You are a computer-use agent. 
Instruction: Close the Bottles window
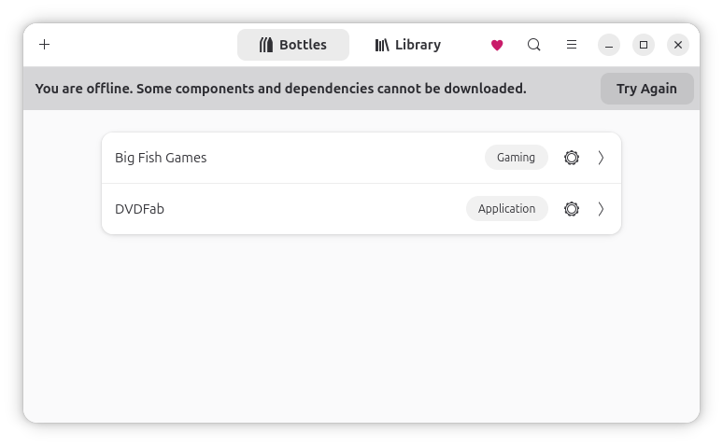click(x=678, y=45)
